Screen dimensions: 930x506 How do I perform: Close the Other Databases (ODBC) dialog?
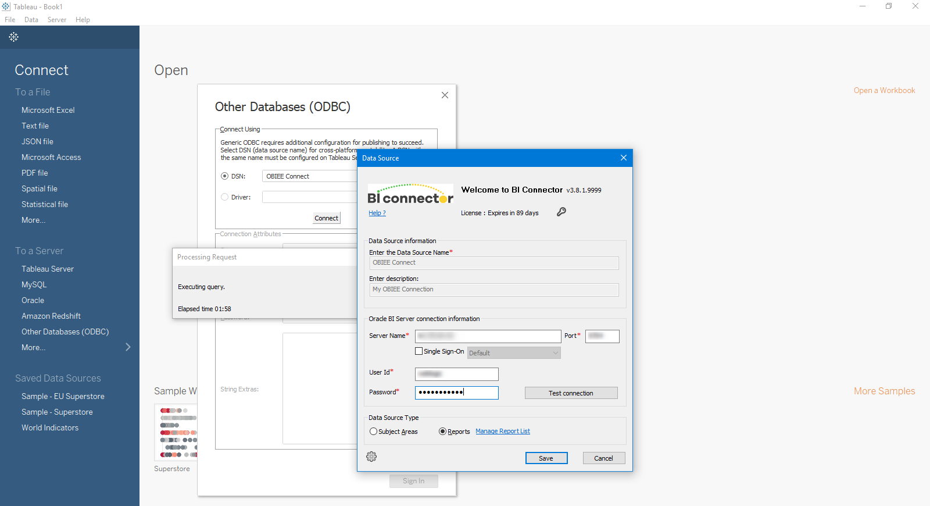[445, 95]
